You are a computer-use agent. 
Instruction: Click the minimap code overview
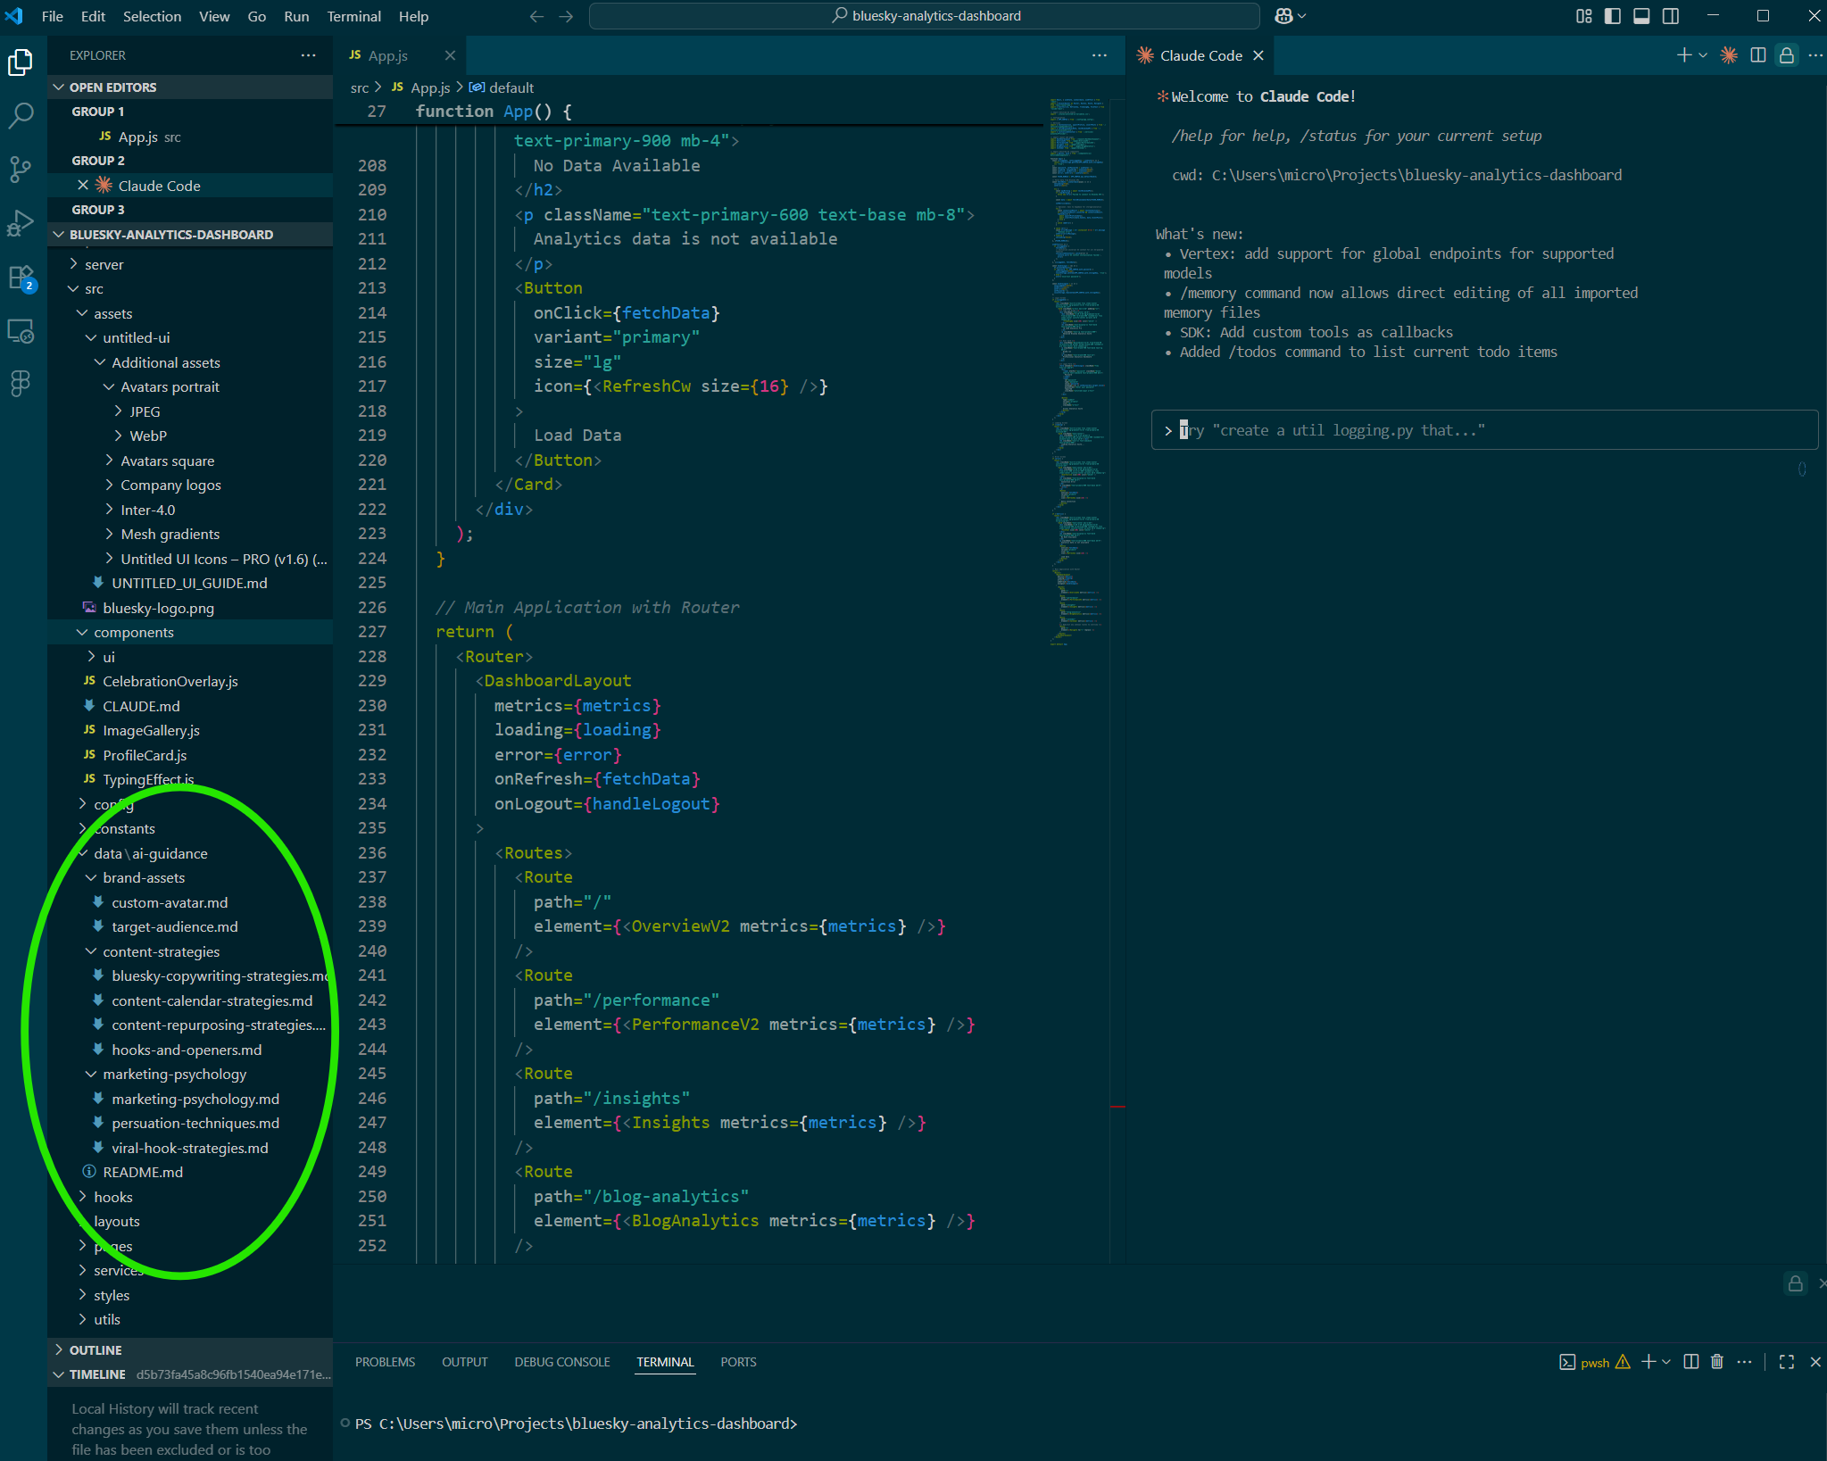(x=1077, y=357)
